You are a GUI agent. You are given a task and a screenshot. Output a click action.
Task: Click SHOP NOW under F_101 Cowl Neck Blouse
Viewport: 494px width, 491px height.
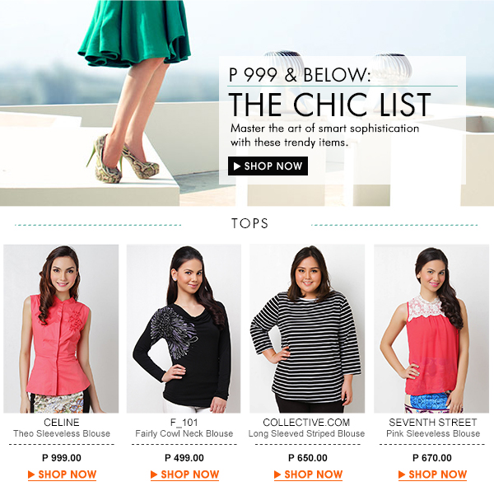point(184,475)
